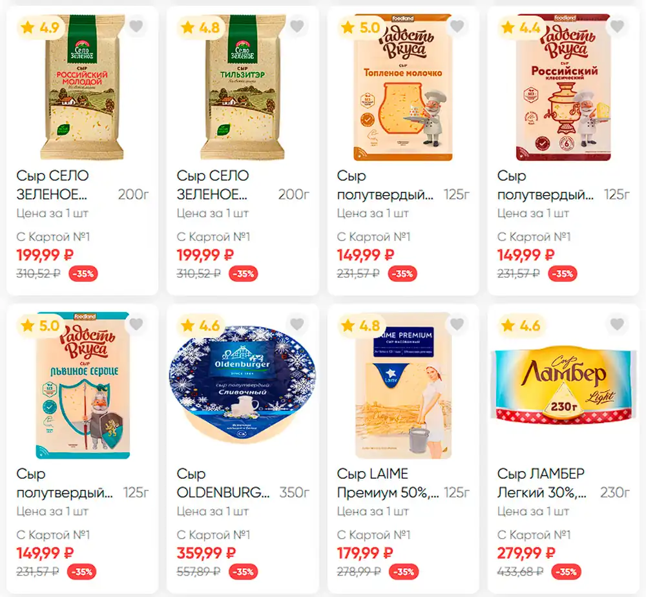The height and width of the screenshot is (597, 646).
Task: Click the -35% badge under 359,99 ₽
Action: [x=243, y=572]
